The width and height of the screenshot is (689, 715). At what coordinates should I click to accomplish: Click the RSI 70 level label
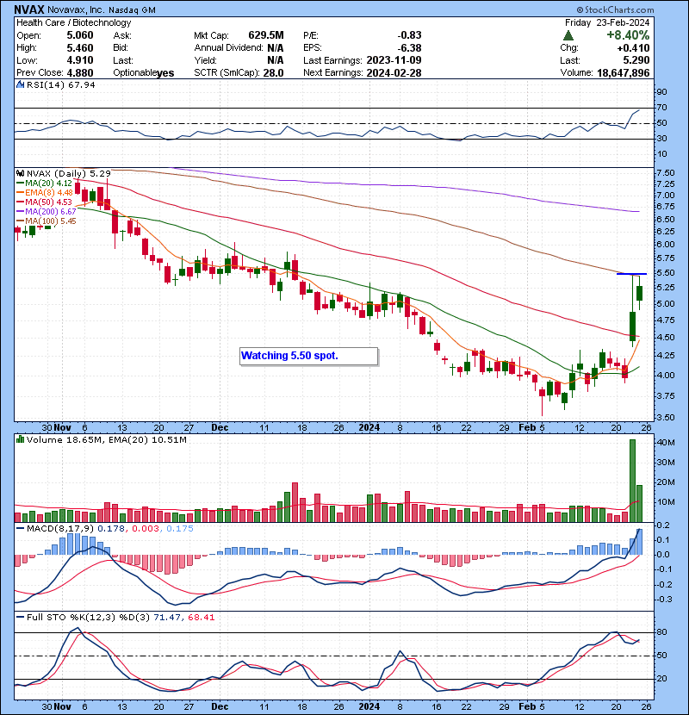661,108
